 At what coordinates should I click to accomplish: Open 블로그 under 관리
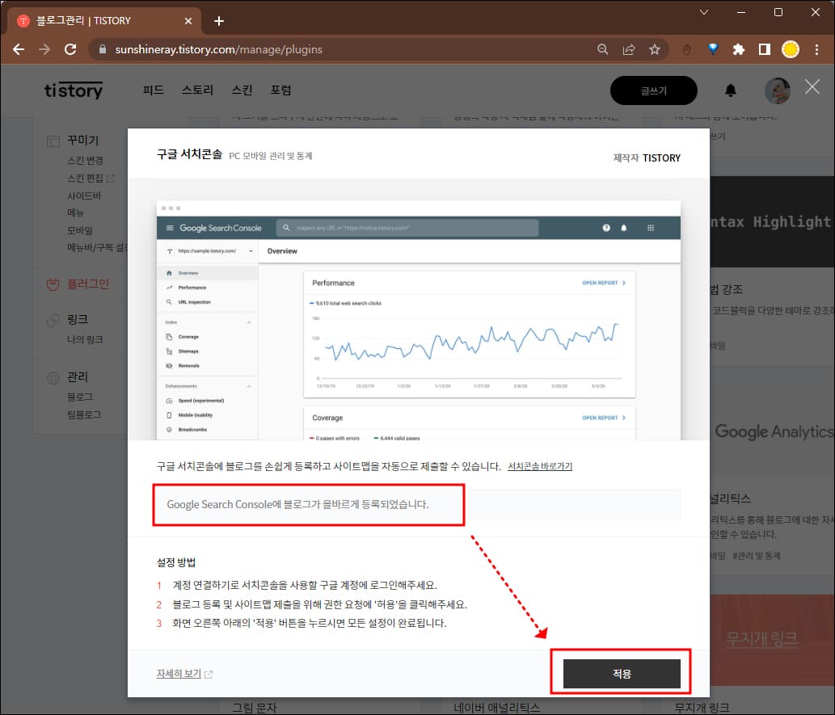80,397
